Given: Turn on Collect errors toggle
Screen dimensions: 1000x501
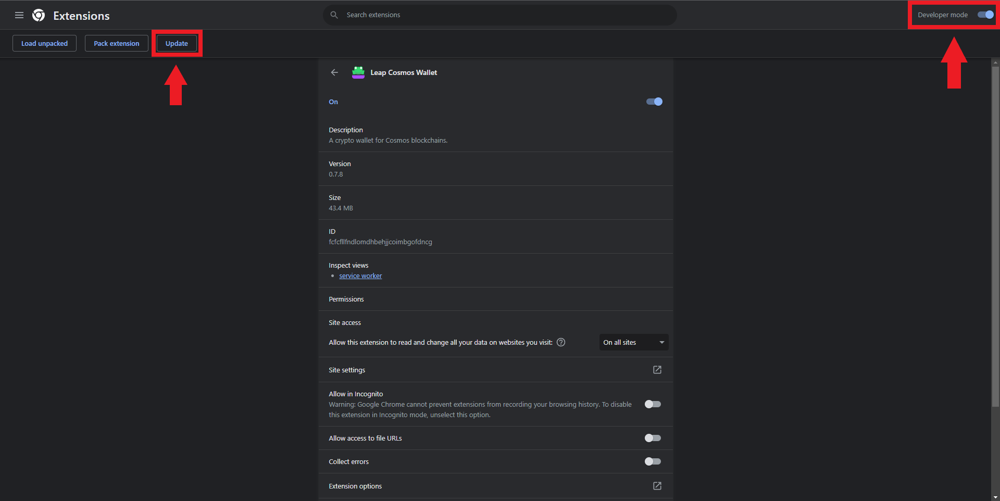Looking at the screenshot, I should (653, 461).
